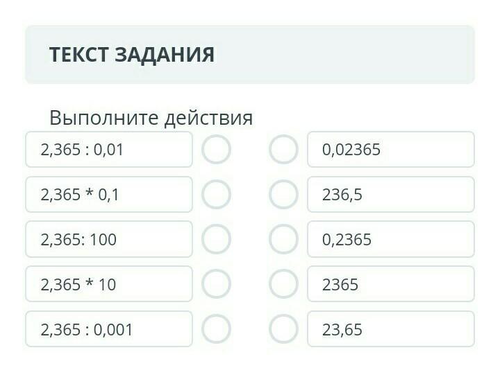Select radio button next to 2,365: 100
The width and height of the screenshot is (500, 386).
click(x=216, y=240)
